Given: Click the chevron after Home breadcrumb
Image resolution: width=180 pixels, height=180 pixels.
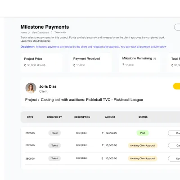Looking at the screenshot, I should (29, 32).
